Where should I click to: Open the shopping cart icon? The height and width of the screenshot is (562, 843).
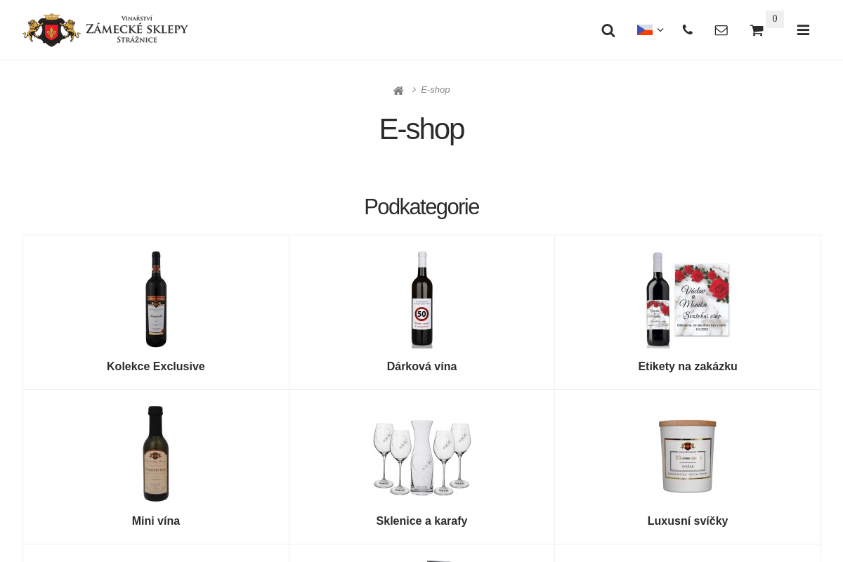click(x=757, y=30)
